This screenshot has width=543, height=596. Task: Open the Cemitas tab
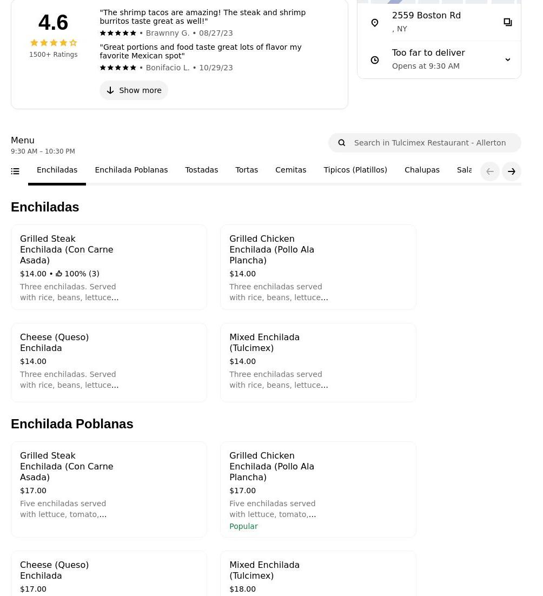pyautogui.click(x=290, y=170)
